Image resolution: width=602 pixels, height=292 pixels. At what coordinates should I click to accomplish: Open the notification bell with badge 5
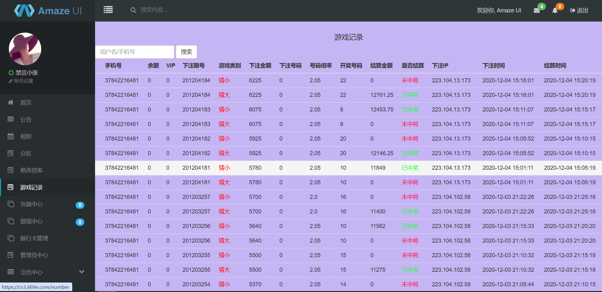[555, 10]
